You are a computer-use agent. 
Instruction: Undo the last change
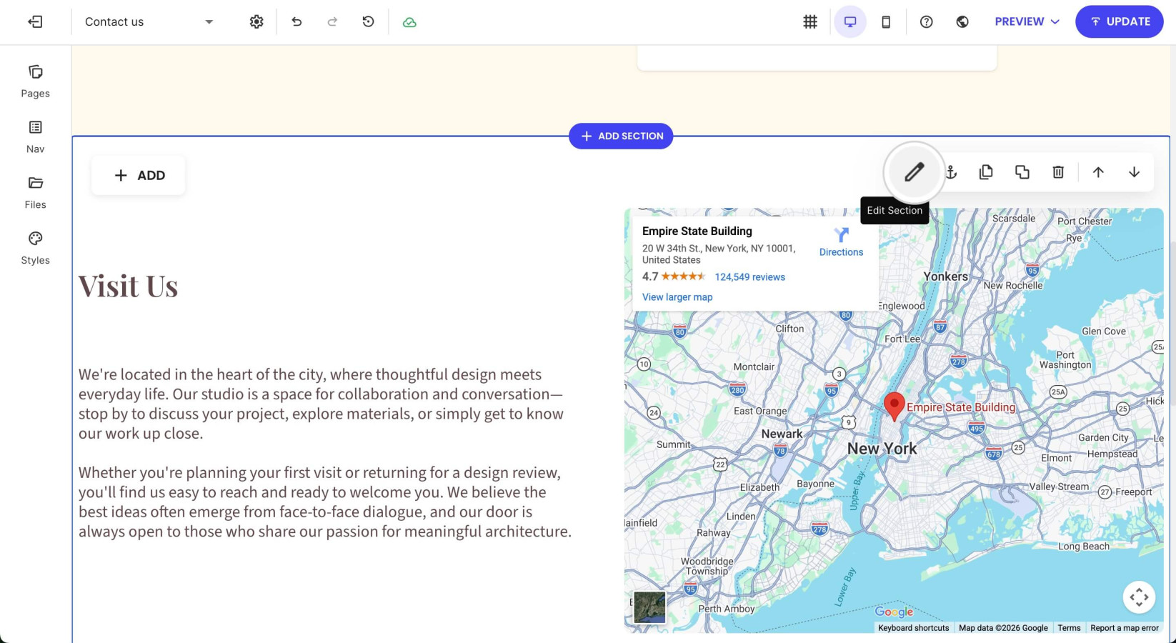coord(297,21)
